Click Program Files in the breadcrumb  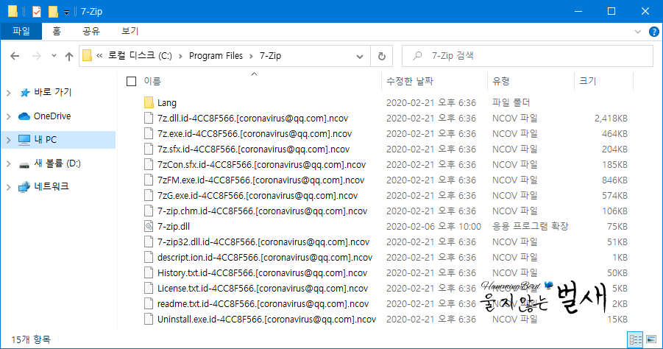pos(216,56)
